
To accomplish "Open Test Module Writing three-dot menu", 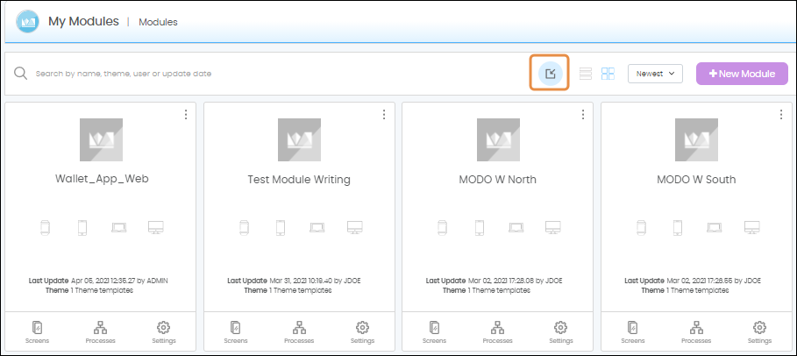I will [x=384, y=115].
